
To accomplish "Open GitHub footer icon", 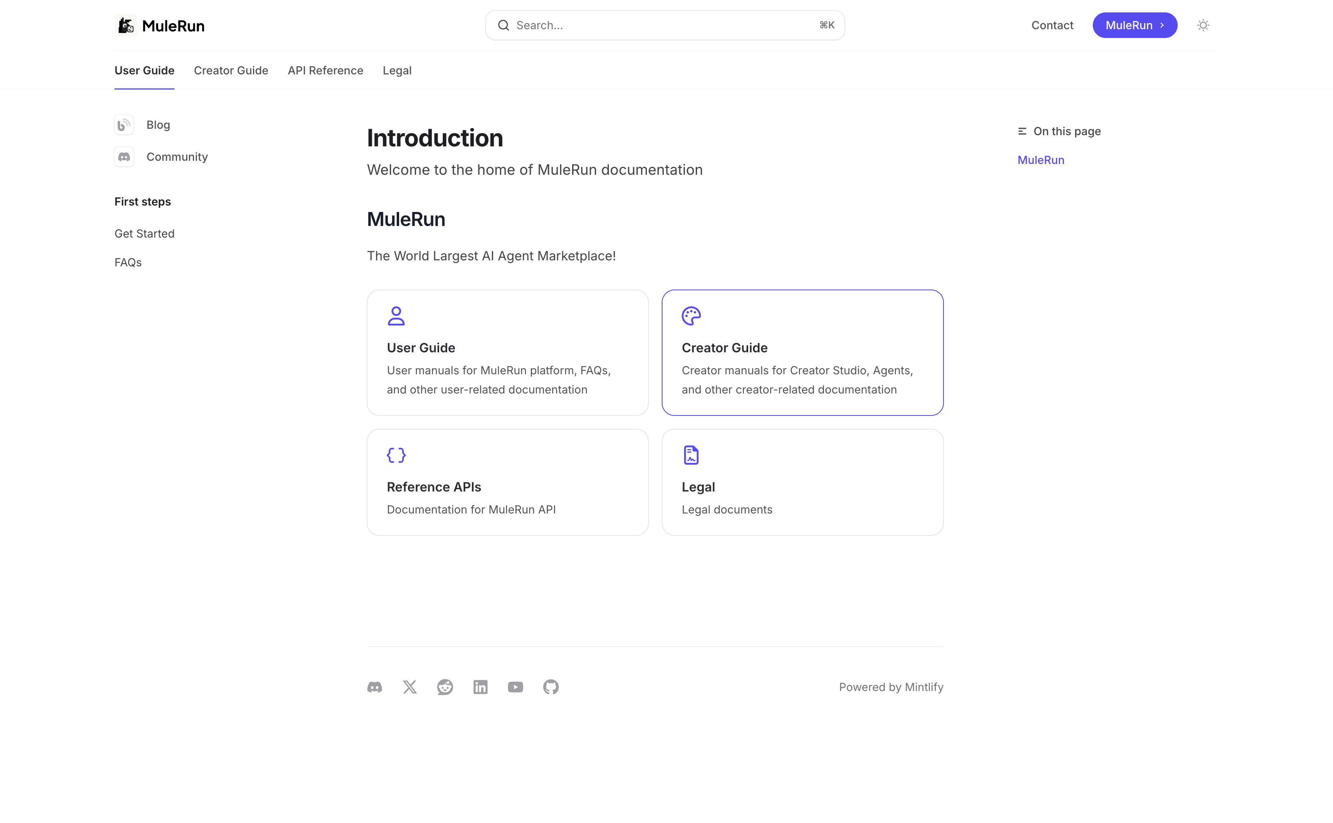I will [x=551, y=687].
